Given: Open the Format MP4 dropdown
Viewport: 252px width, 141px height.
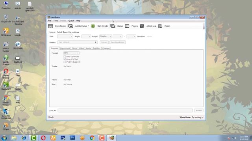Looking at the screenshot, I should click(x=71, y=53).
